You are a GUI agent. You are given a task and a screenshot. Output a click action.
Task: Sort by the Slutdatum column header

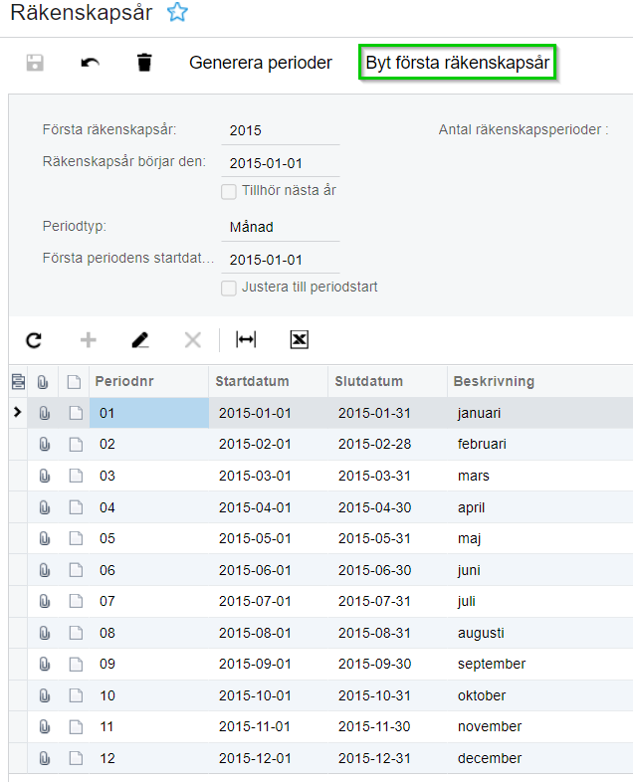tap(387, 381)
